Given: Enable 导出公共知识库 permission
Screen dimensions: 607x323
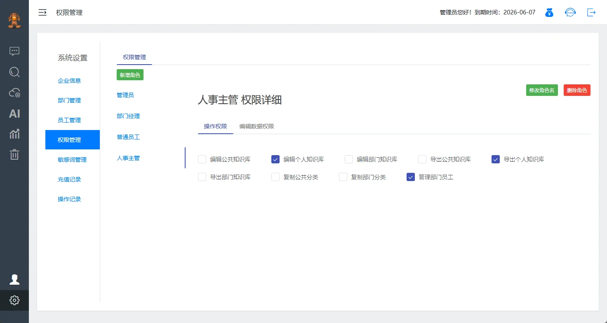Looking at the screenshot, I should coord(422,159).
